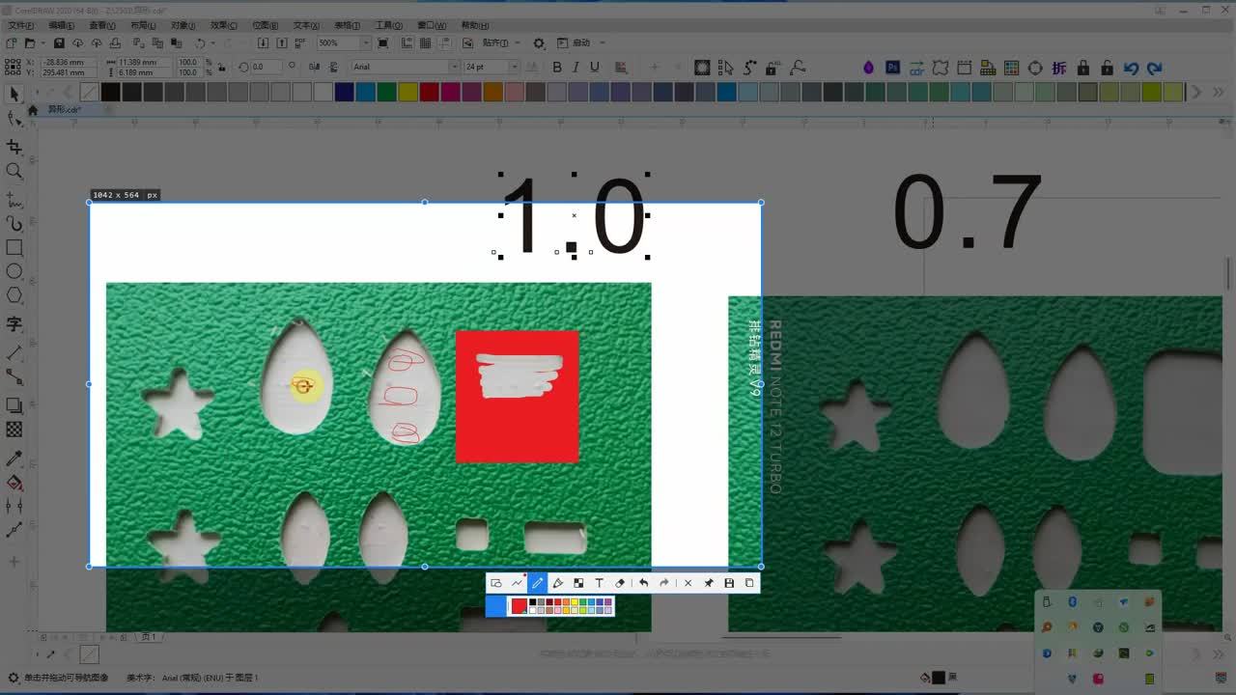Open the 500% zoom level dropdown
The height and width of the screenshot is (695, 1236).
pos(365,43)
